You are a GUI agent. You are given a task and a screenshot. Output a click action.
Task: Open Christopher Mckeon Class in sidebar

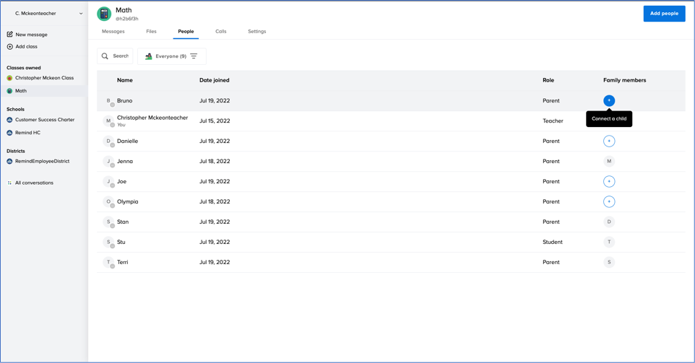[x=44, y=78]
